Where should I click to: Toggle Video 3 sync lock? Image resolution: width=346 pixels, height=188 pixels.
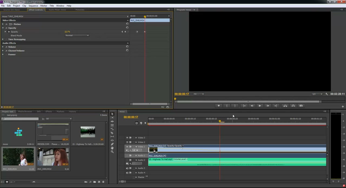pyautogui.click(x=130, y=138)
